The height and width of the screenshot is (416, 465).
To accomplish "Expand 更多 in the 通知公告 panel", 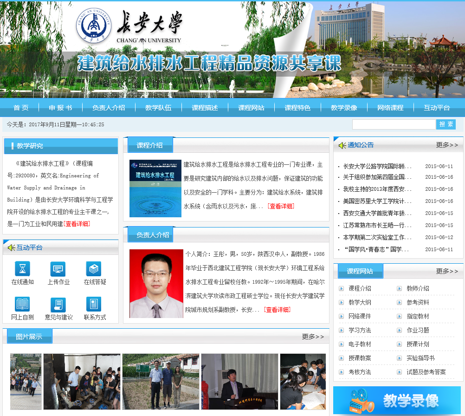I will tap(446, 145).
